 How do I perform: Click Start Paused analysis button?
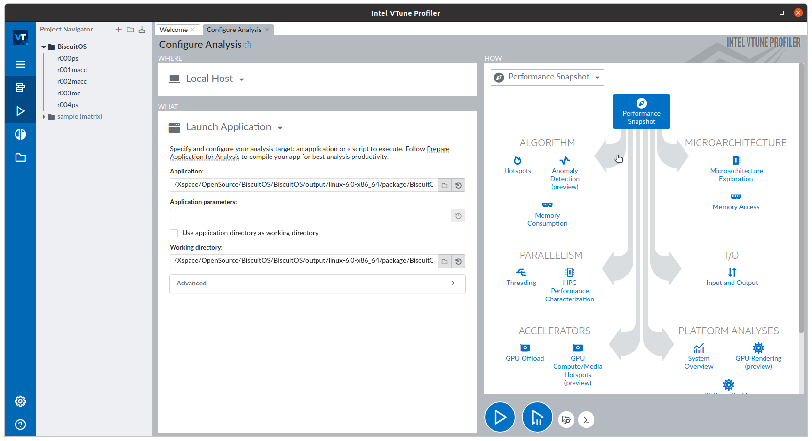pos(537,417)
